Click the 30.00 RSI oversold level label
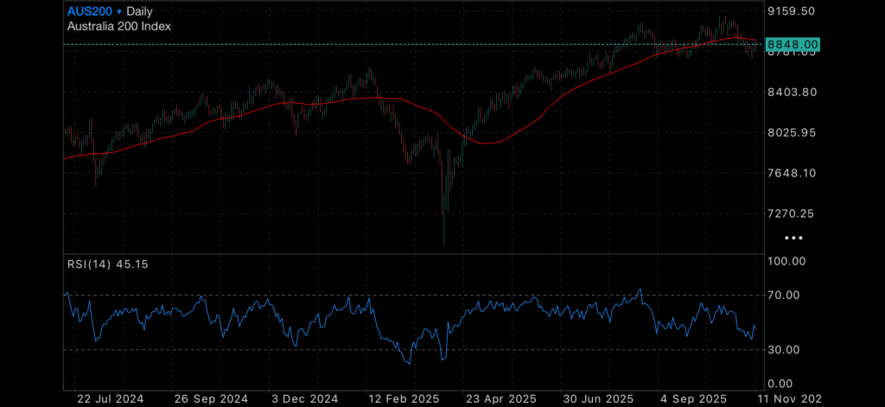Viewport: 885px width, 407px height. [x=786, y=349]
